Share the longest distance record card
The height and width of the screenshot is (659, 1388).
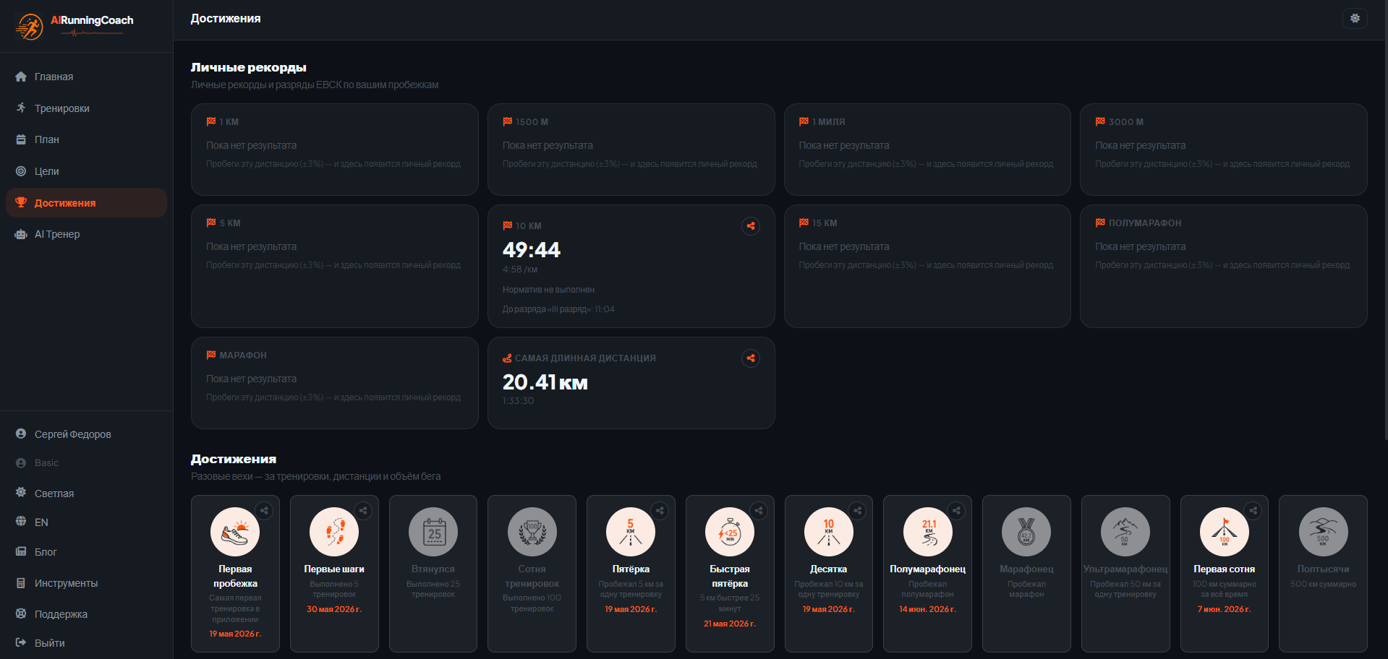751,358
